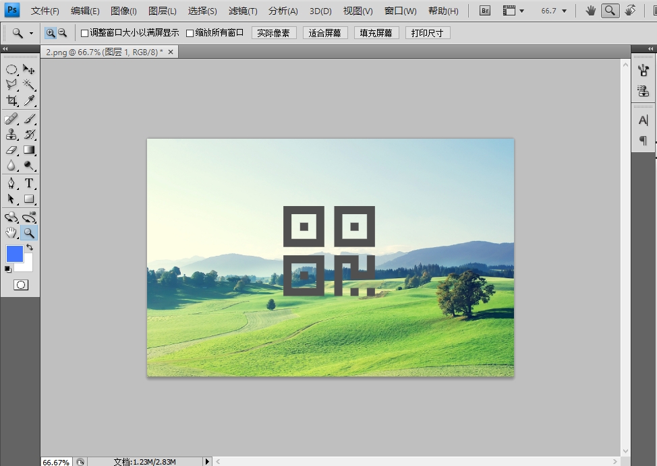Select the Healing Brush tool
Viewport: 657px width, 466px height.
[x=11, y=119]
